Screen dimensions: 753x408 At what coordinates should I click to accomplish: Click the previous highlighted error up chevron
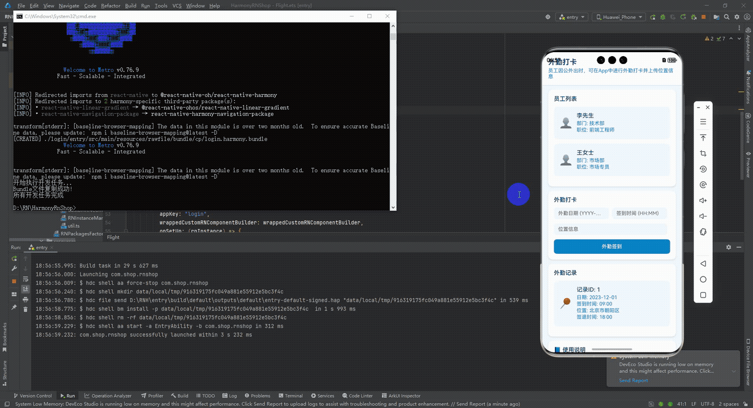(x=731, y=39)
